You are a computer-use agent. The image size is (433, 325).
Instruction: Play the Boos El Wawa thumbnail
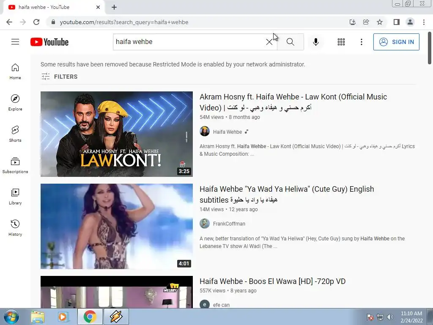117,292
